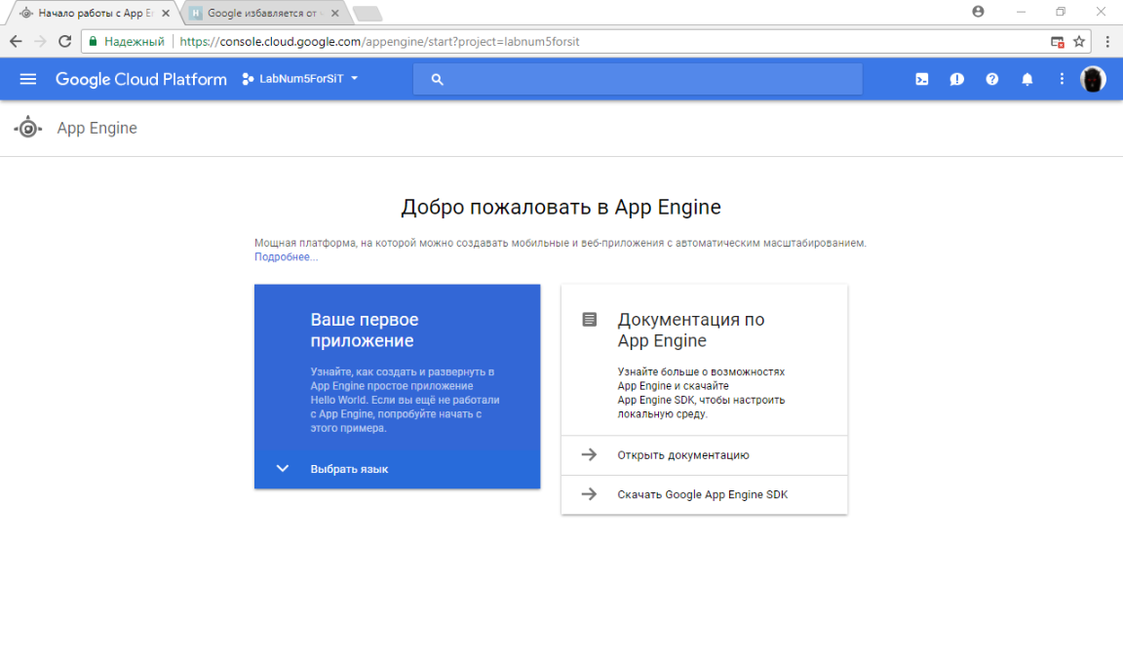
Task: Open a new browser tab
Action: point(368,14)
